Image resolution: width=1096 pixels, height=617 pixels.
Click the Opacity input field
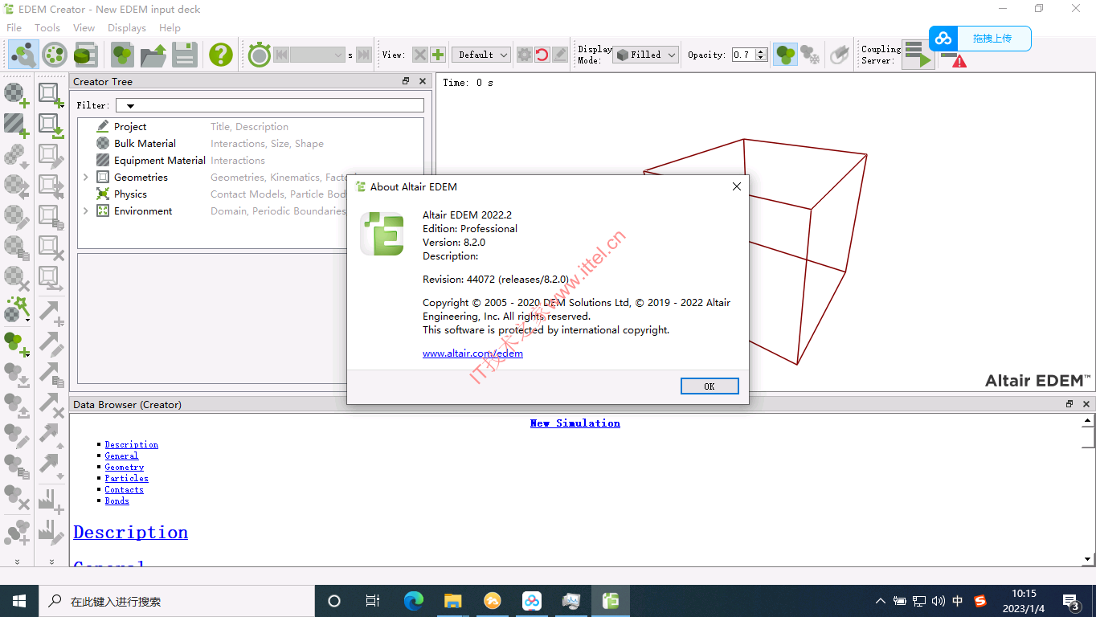point(743,55)
